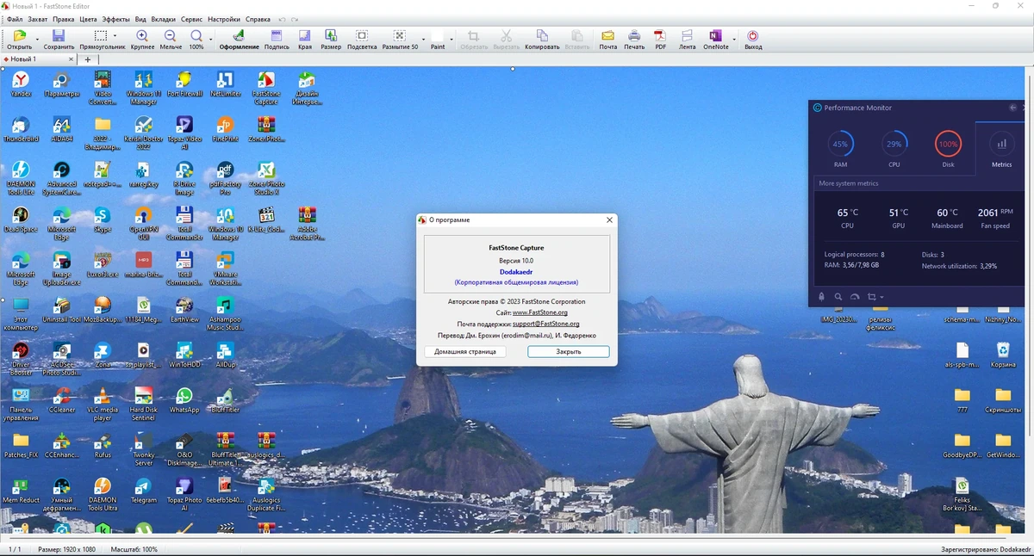Add a new tab with the plus button
Image resolution: width=1034 pixels, height=556 pixels.
(87, 59)
